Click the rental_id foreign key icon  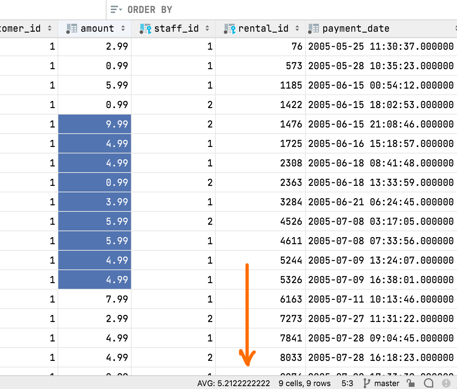click(x=230, y=29)
